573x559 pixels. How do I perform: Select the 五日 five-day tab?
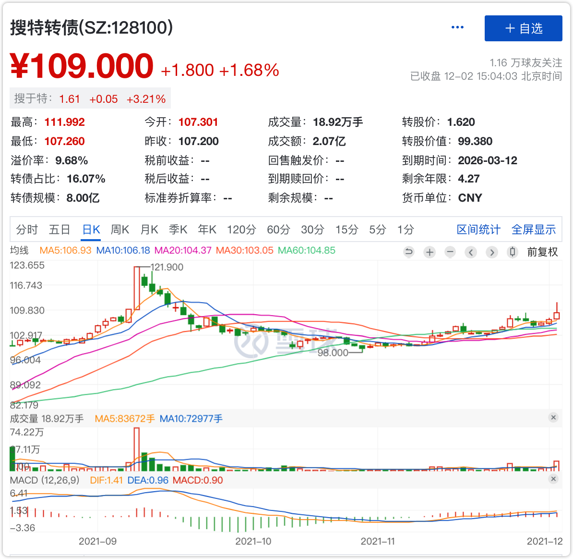[x=60, y=230]
